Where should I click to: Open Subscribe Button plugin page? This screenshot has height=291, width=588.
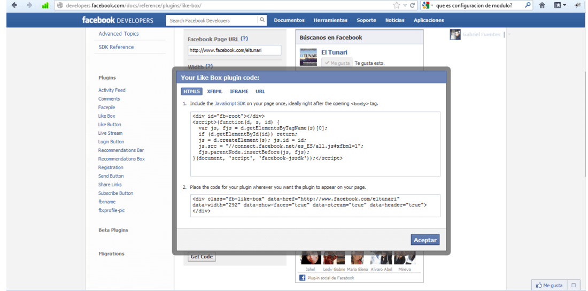point(115,193)
